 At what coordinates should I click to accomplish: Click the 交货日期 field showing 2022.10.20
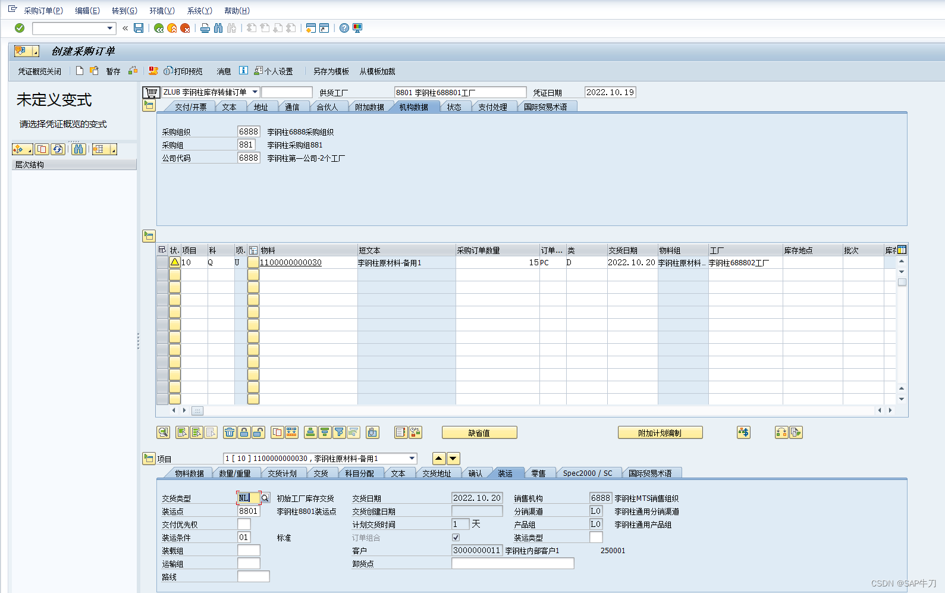(x=477, y=498)
